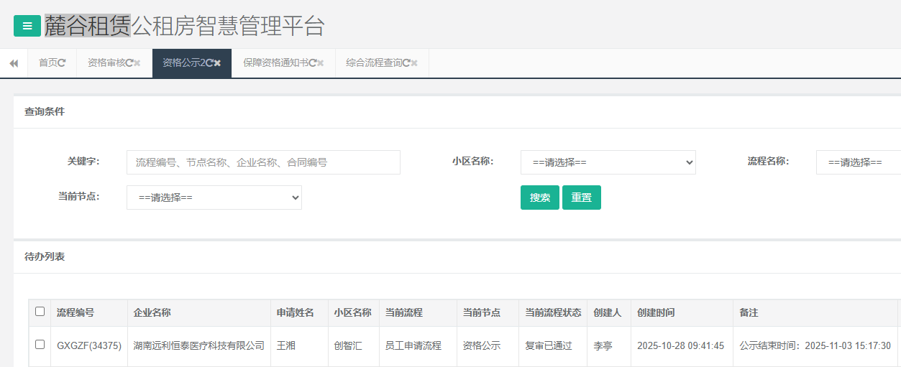This screenshot has height=367, width=901.
Task: Close the 资格公示2 tab
Action: click(217, 63)
